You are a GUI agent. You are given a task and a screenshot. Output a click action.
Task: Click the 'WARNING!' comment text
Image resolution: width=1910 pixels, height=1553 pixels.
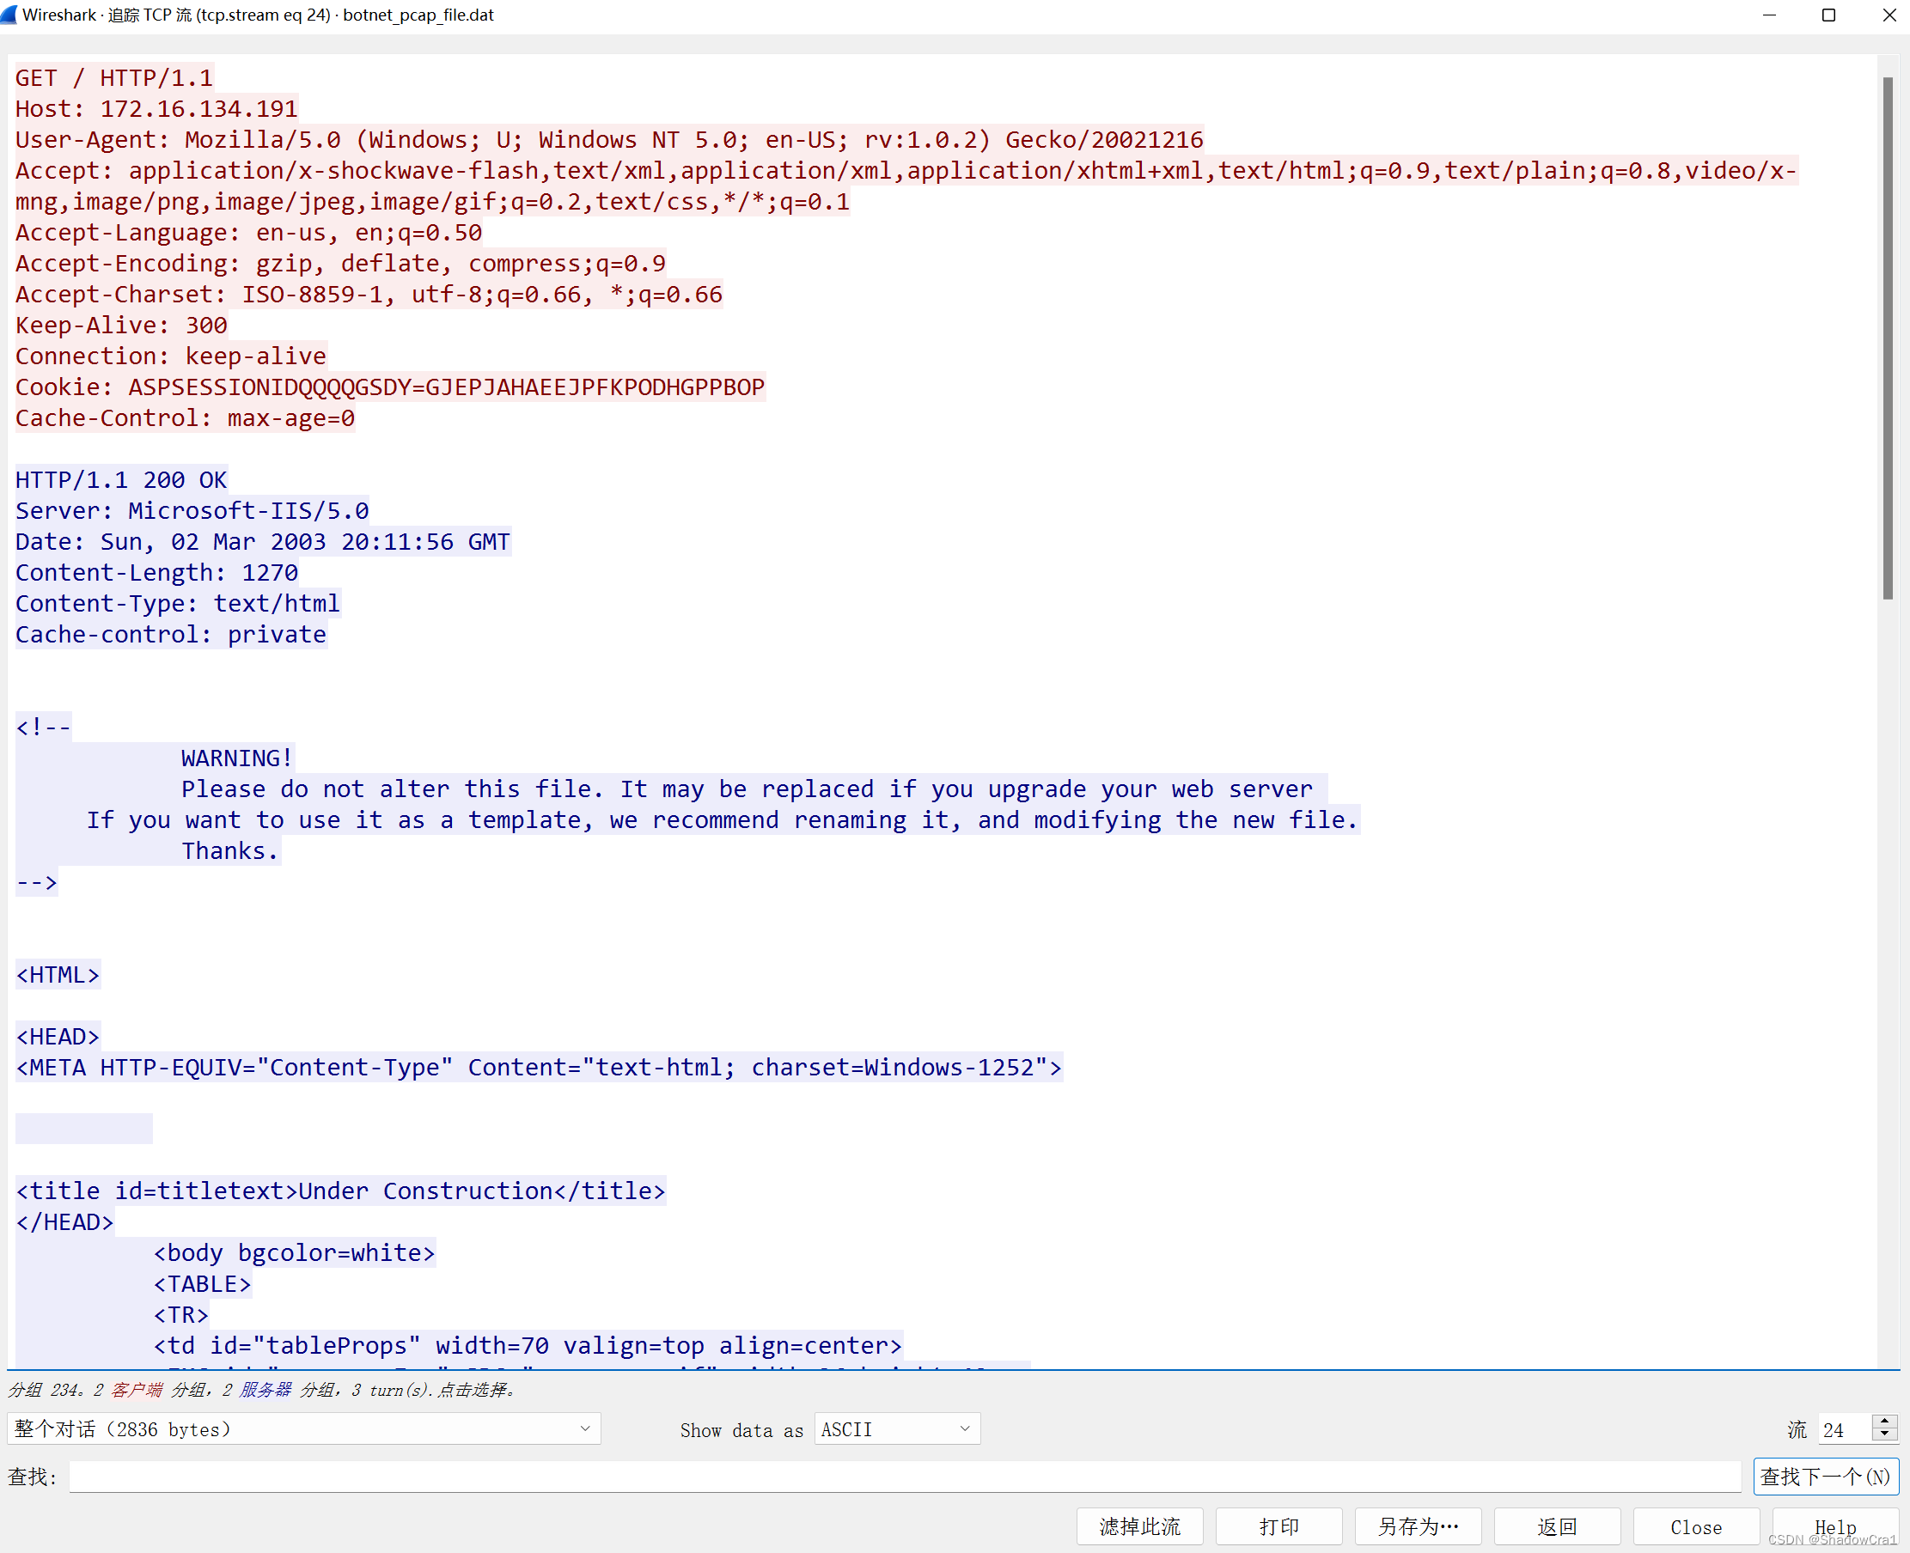[x=237, y=758]
